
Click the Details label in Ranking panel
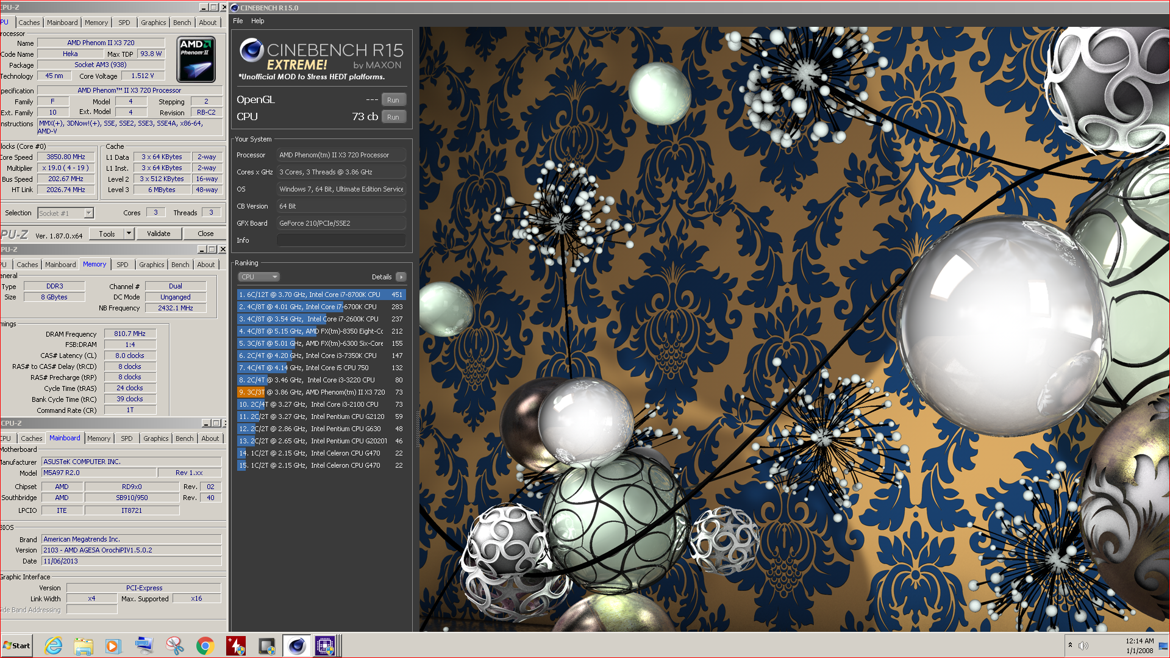[382, 277]
